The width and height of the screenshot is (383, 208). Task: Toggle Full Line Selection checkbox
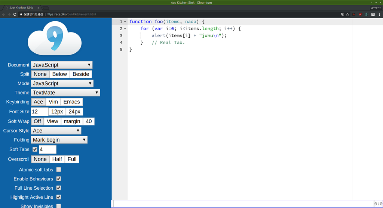[59, 188]
